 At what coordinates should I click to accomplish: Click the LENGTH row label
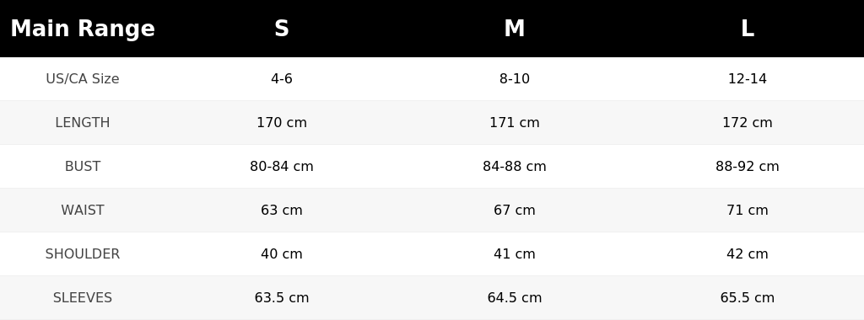(x=83, y=123)
